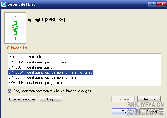Image resolution: width=167 pixels, height=118 pixels.
Task: Click the Submodel List title bar app icon
Action: click(4, 4)
